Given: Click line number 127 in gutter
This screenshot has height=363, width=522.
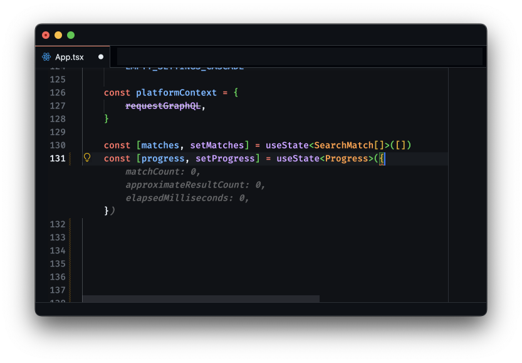Looking at the screenshot, I should click(x=58, y=106).
